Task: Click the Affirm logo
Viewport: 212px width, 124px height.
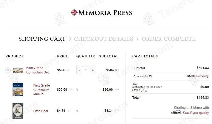Action: click(x=176, y=112)
